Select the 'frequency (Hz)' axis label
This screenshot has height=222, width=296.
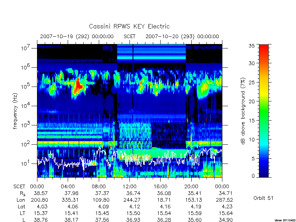[15, 111]
